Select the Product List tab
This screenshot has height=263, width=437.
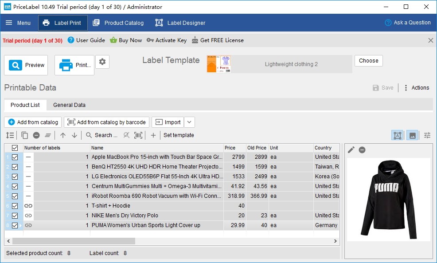click(x=25, y=105)
